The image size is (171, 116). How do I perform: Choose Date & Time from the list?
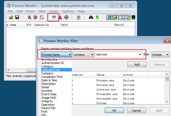[x=56, y=80]
